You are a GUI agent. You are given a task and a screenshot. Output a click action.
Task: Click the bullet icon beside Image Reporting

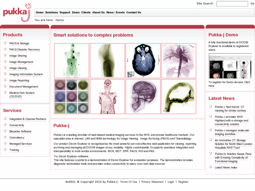pos(5,80)
